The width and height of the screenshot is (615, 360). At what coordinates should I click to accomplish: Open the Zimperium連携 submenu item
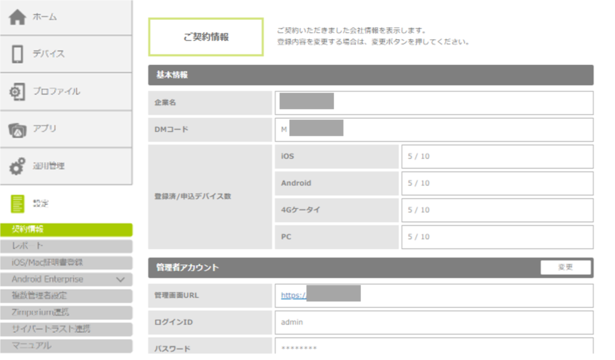(66, 313)
